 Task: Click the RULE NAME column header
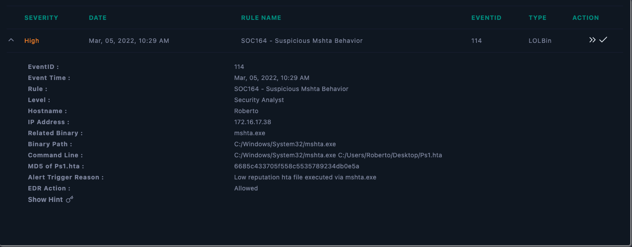click(261, 18)
